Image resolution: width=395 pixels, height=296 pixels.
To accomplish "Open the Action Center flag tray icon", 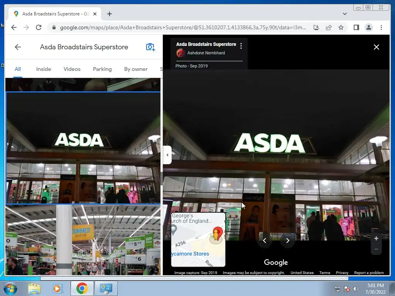I will coord(347,289).
